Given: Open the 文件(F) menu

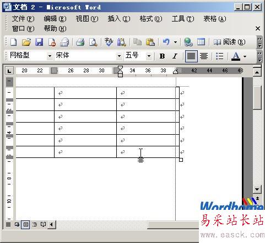Looking at the screenshot, I should 23,19.
